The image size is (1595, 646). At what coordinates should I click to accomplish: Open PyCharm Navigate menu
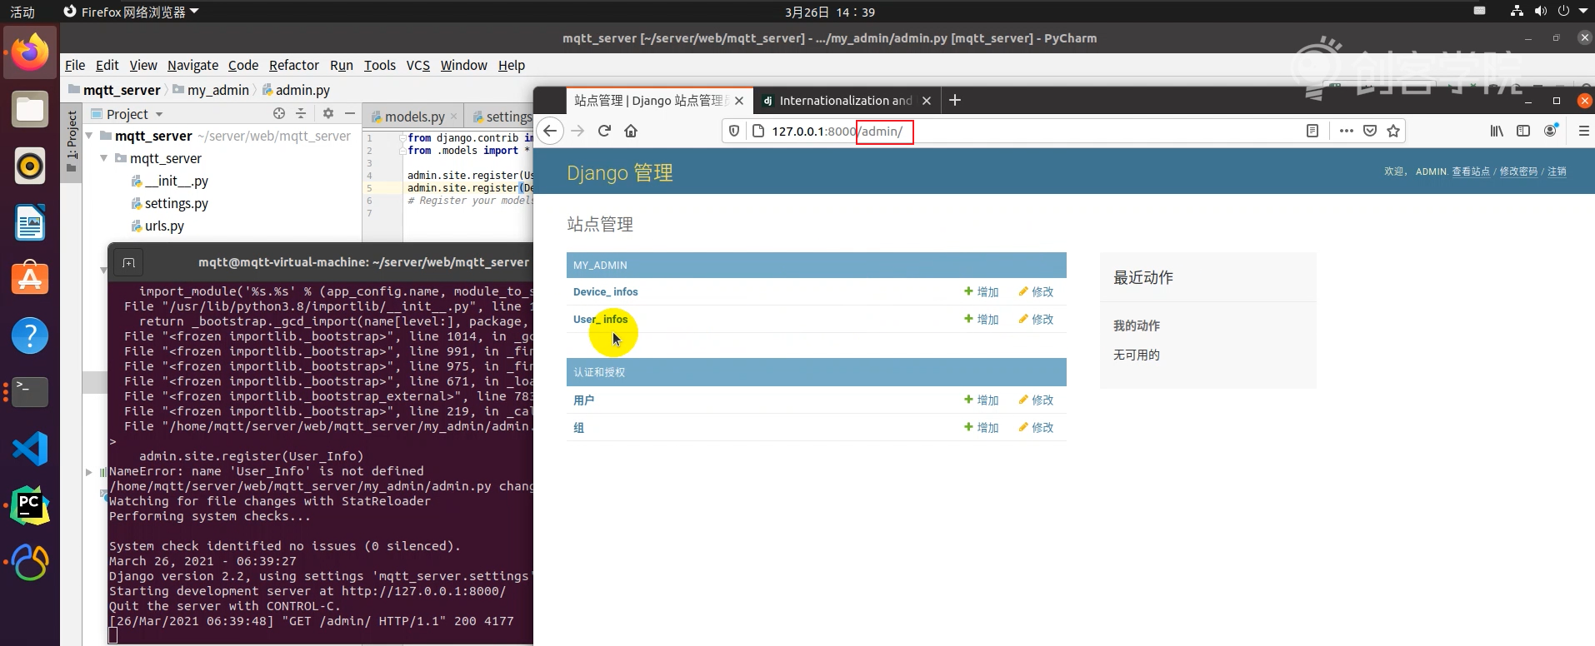click(192, 65)
